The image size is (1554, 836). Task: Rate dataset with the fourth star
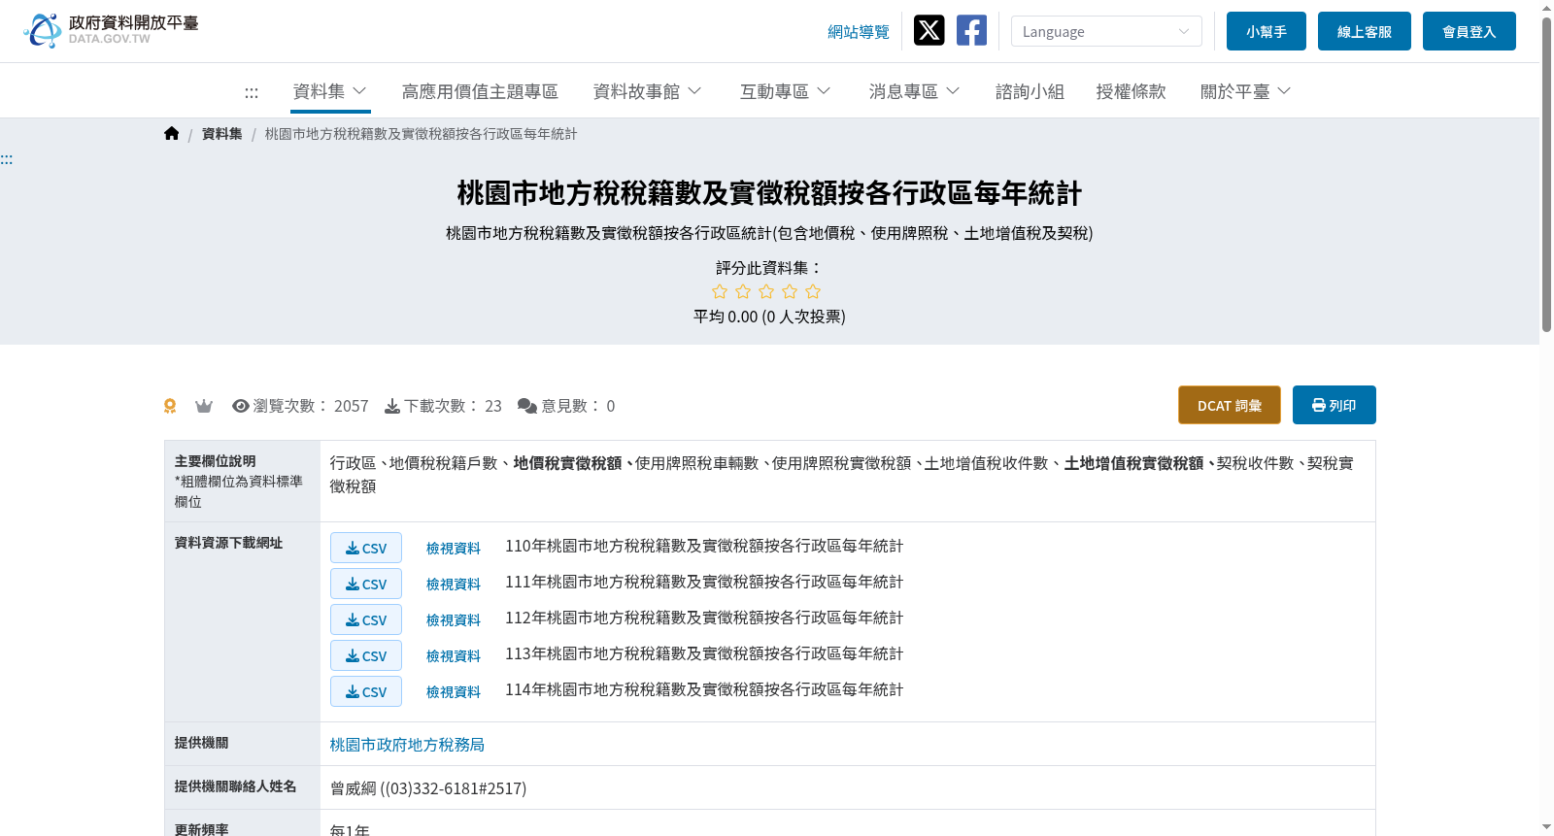790,291
